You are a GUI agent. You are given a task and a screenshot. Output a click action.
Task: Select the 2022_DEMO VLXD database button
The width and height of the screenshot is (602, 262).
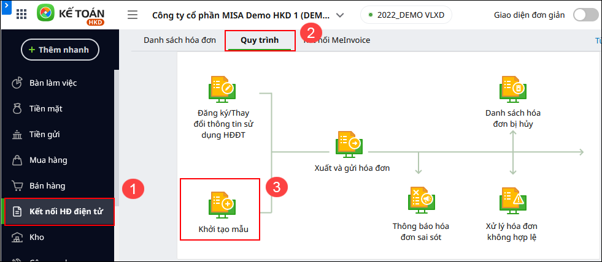pyautogui.click(x=406, y=15)
